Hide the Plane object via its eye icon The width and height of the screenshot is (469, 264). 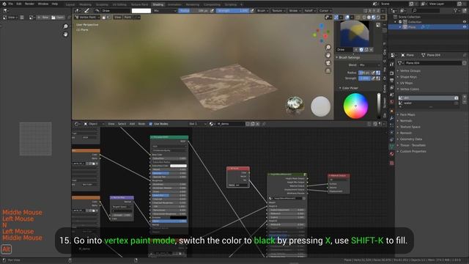(465, 27)
